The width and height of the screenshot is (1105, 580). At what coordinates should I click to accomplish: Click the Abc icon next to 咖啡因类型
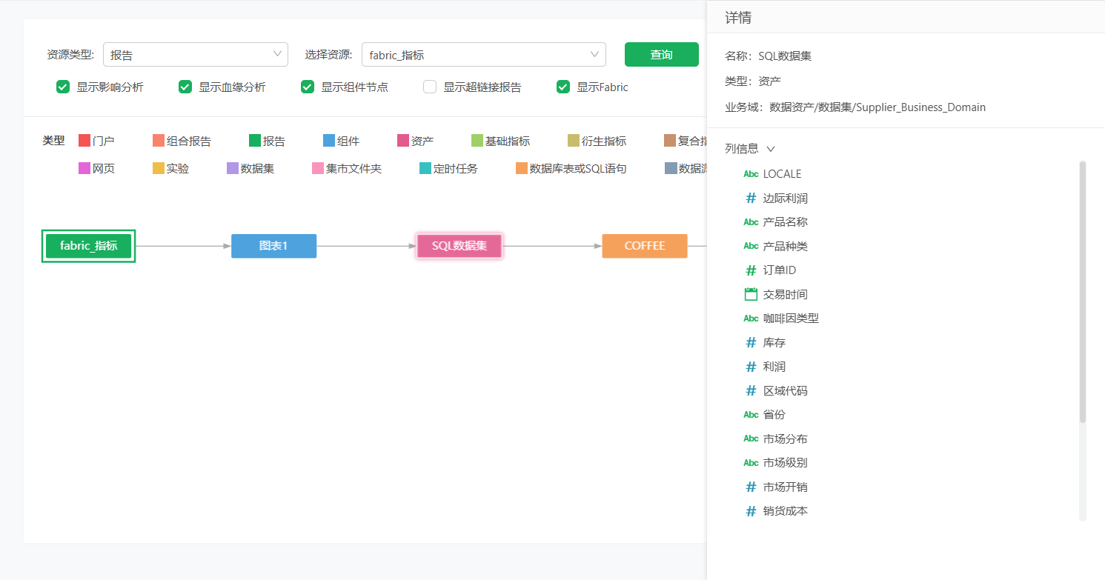[751, 319]
